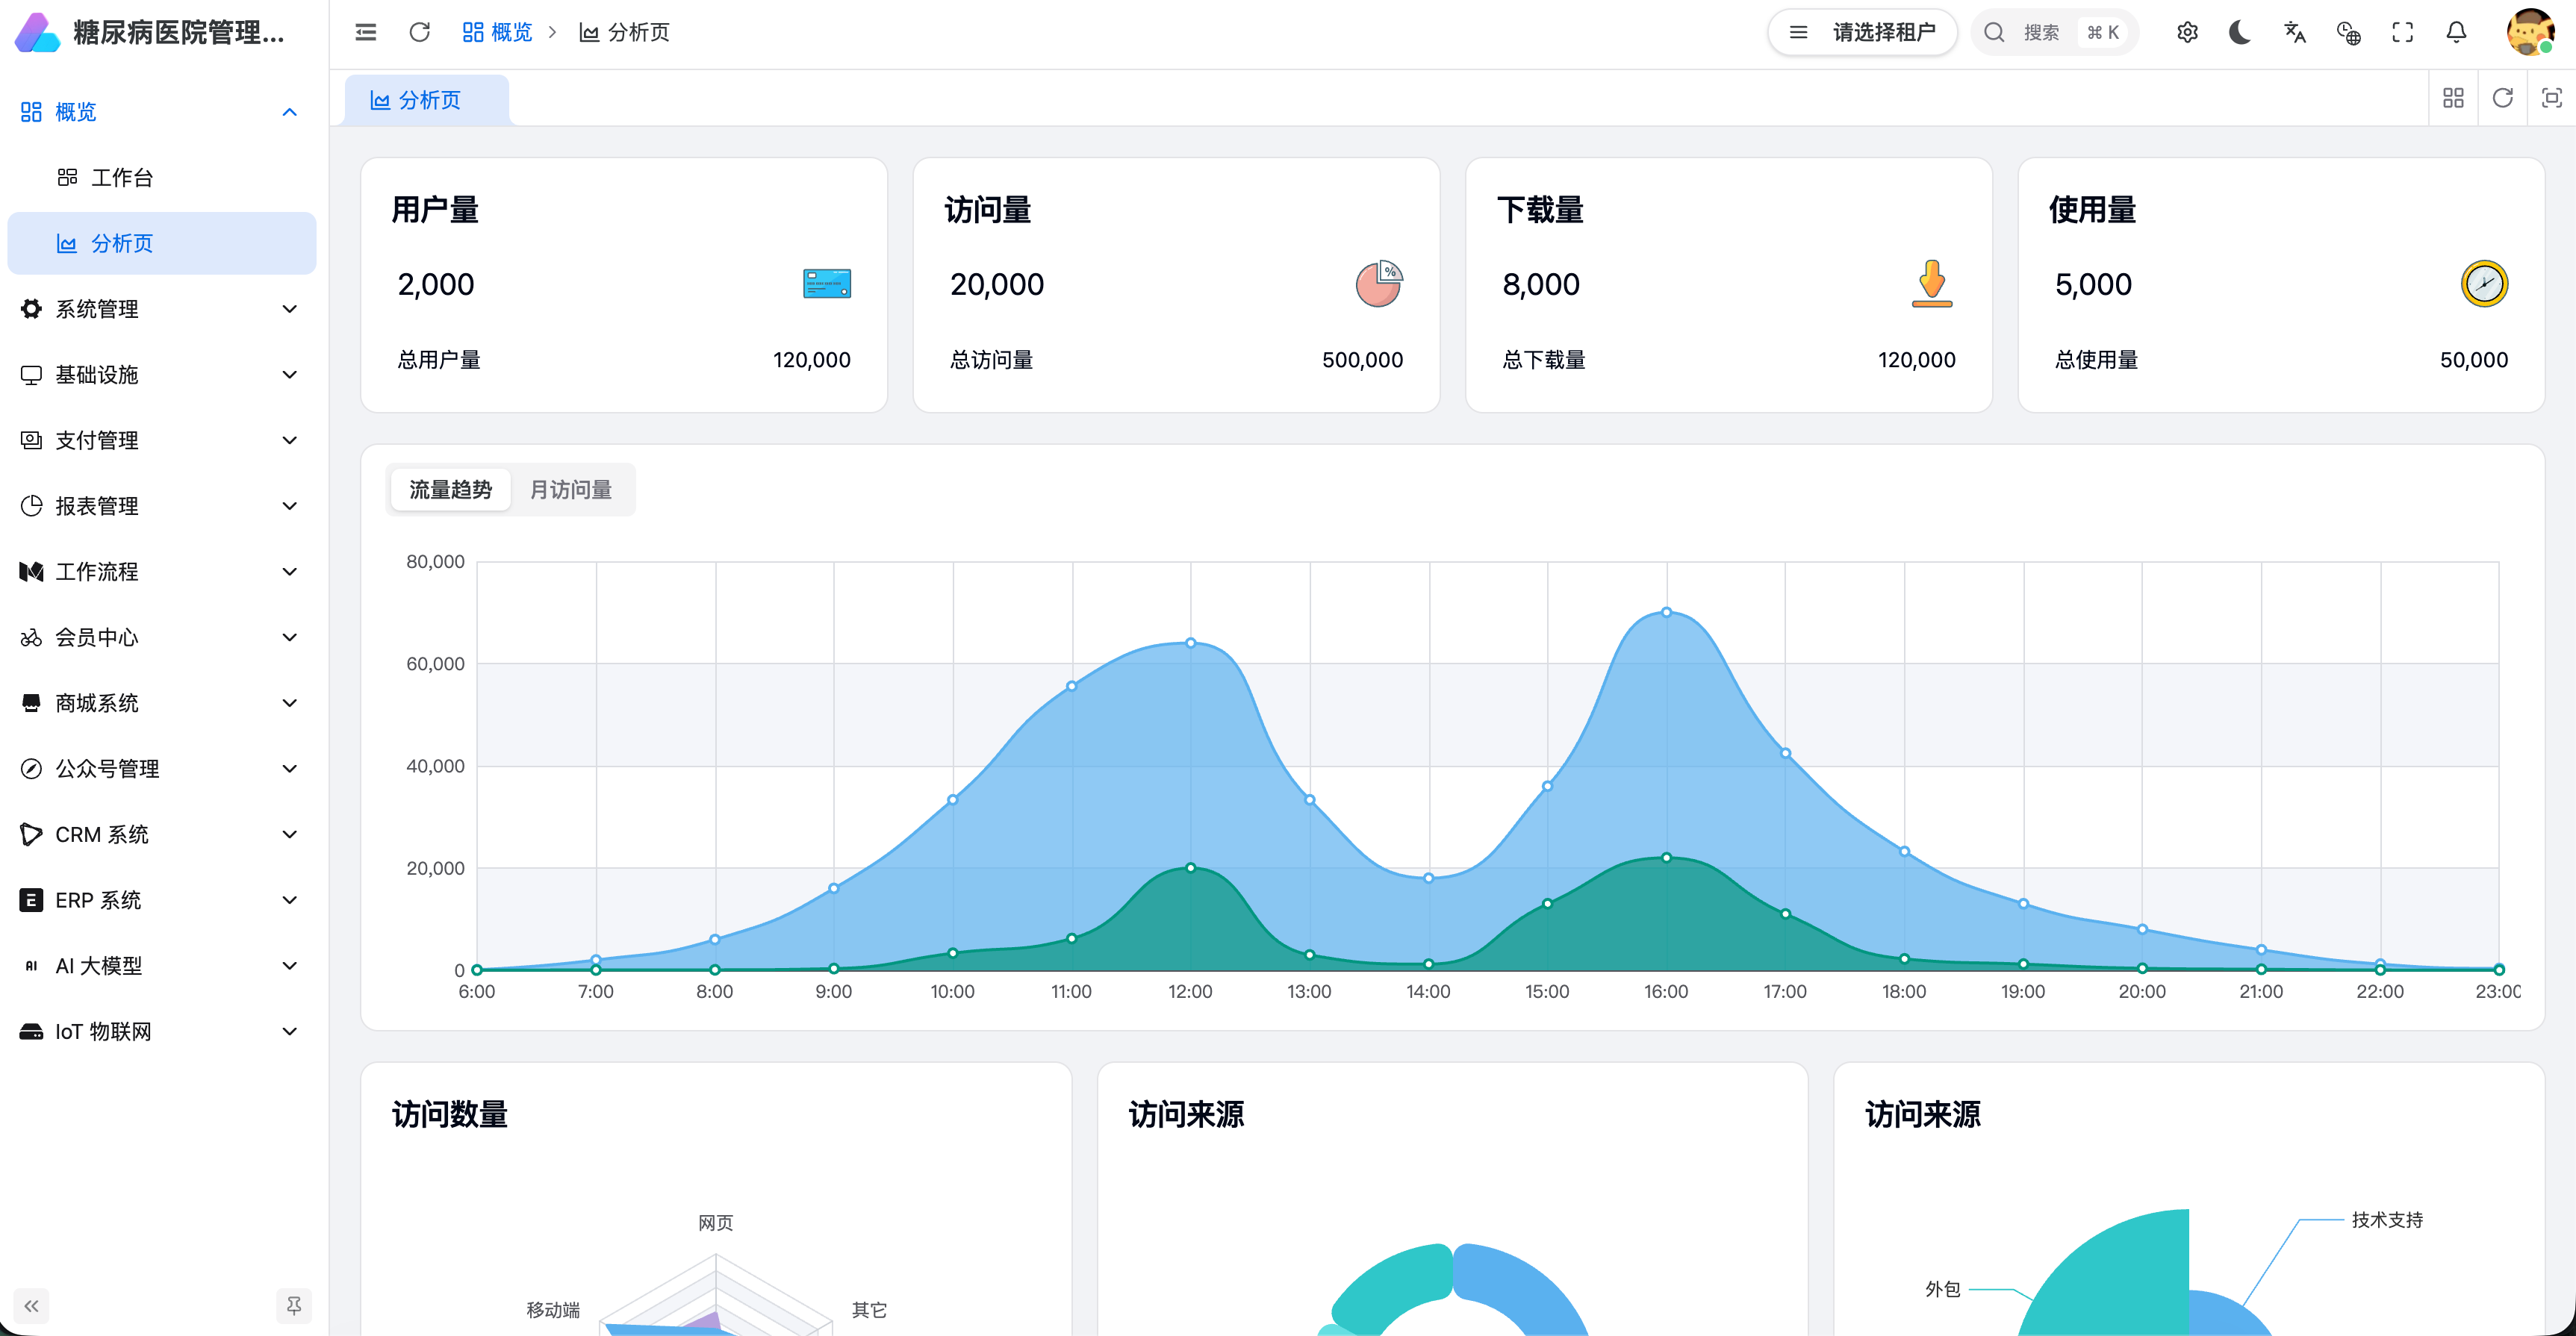Click the sidebar collapse menu icon

[366, 32]
